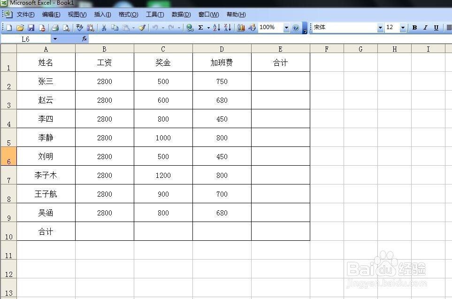The height and width of the screenshot is (299, 452).
Task: Select highlighted row 6 header
Action: point(8,156)
